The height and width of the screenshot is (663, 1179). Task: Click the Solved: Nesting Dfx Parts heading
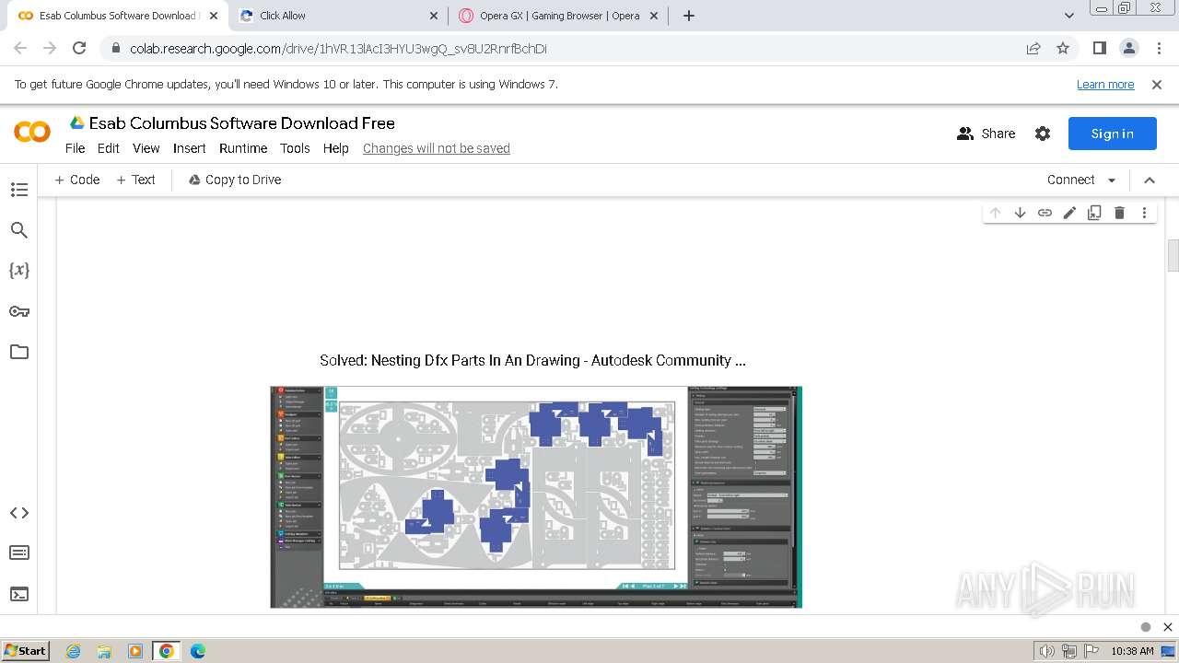[532, 360]
